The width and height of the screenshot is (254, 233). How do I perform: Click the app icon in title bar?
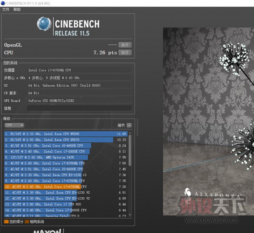pos(3,3)
